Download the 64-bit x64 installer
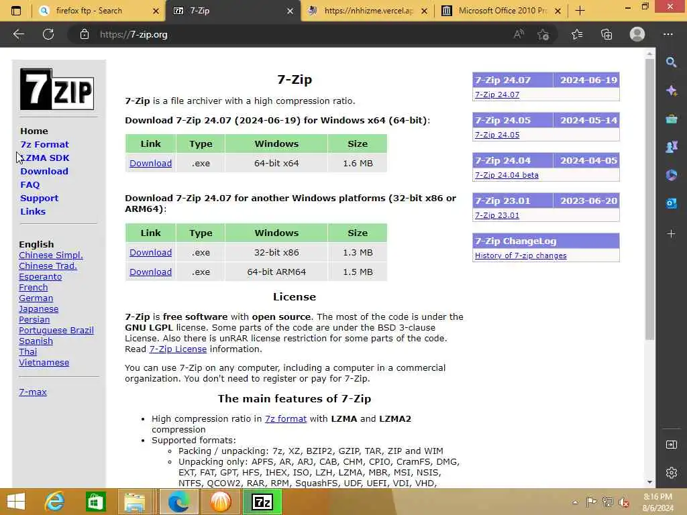 tap(150, 164)
